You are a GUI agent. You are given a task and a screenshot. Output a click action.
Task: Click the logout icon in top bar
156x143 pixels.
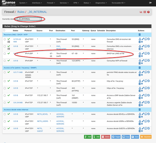(150, 3)
